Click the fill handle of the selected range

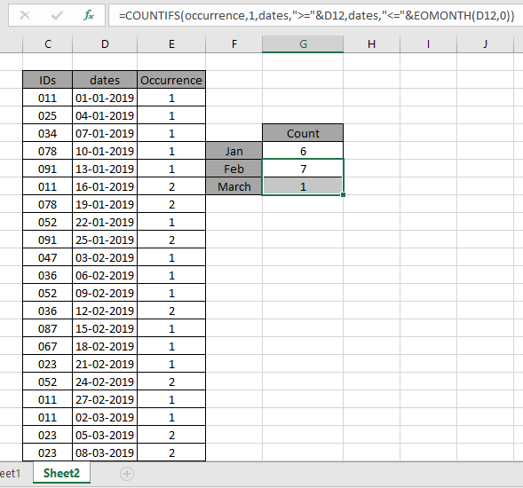(x=344, y=194)
